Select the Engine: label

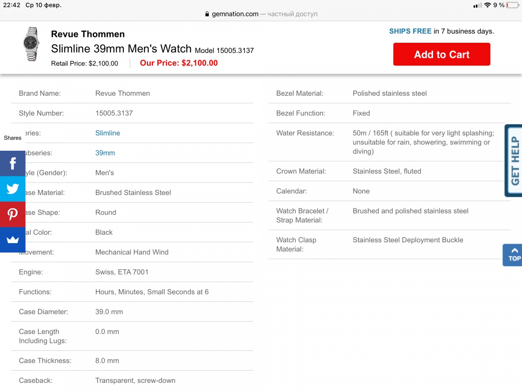pyautogui.click(x=31, y=272)
